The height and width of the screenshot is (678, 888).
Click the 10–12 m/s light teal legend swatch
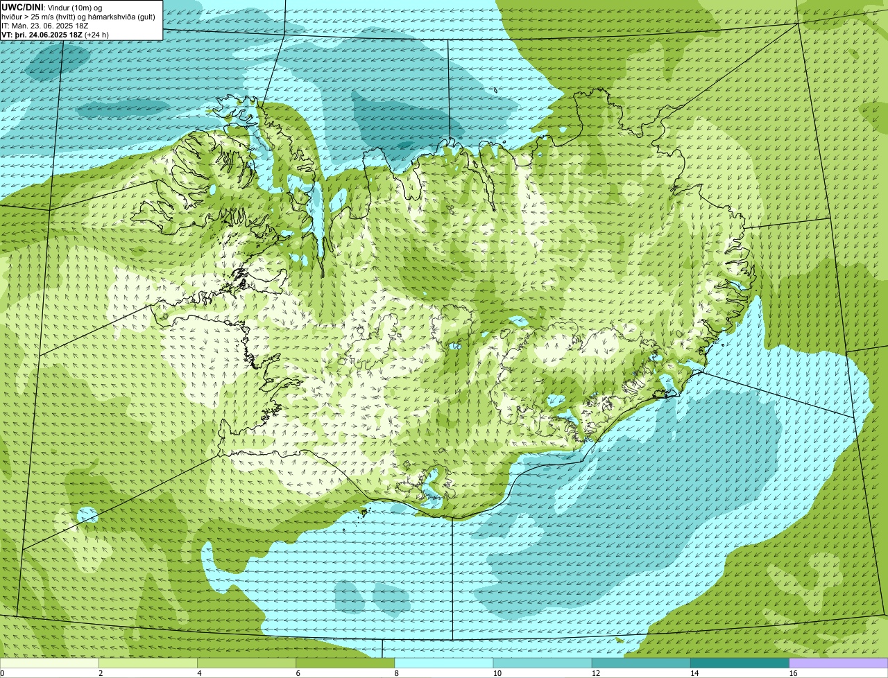pyautogui.click(x=543, y=663)
